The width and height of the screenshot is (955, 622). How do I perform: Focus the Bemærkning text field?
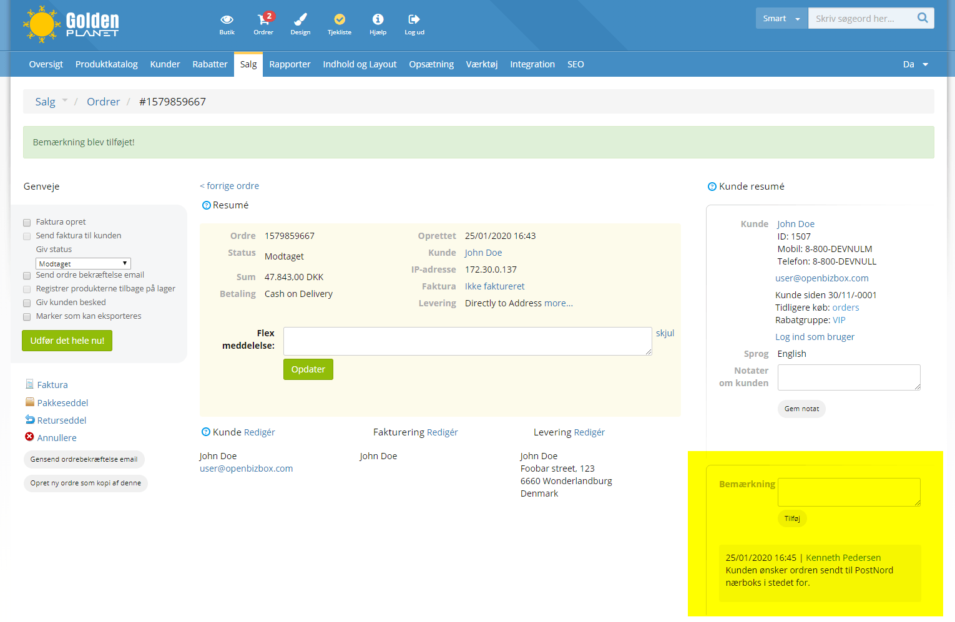pos(849,492)
